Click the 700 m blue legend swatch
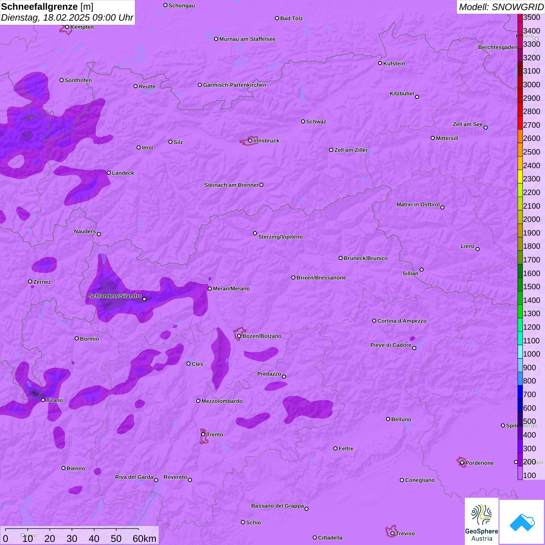This screenshot has width=545, height=545. tap(520, 392)
